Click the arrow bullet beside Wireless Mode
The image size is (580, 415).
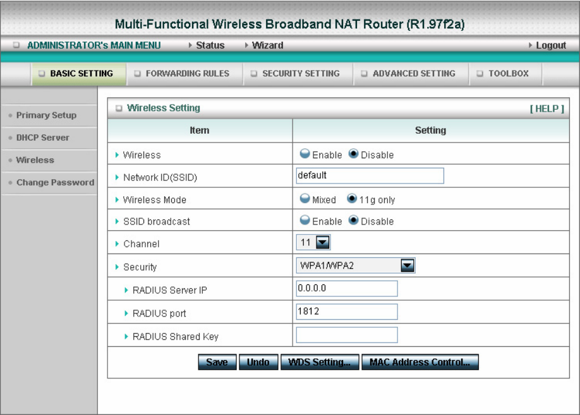click(117, 200)
